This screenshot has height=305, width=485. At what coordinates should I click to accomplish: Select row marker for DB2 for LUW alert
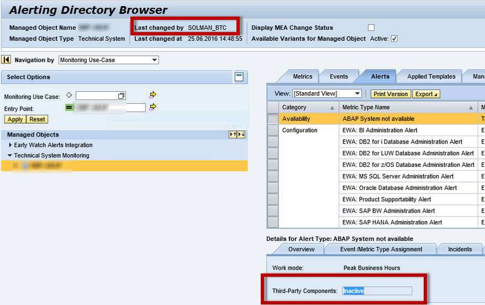[273, 153]
